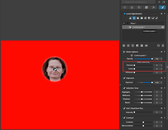Image resolution: width=168 pixels, height=130 pixels.
Task: Click the reset arrow icon beside trash
Action: click(x=158, y=45)
